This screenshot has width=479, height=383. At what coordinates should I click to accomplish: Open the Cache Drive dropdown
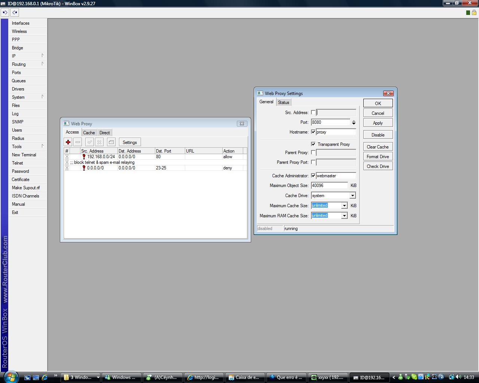353,196
